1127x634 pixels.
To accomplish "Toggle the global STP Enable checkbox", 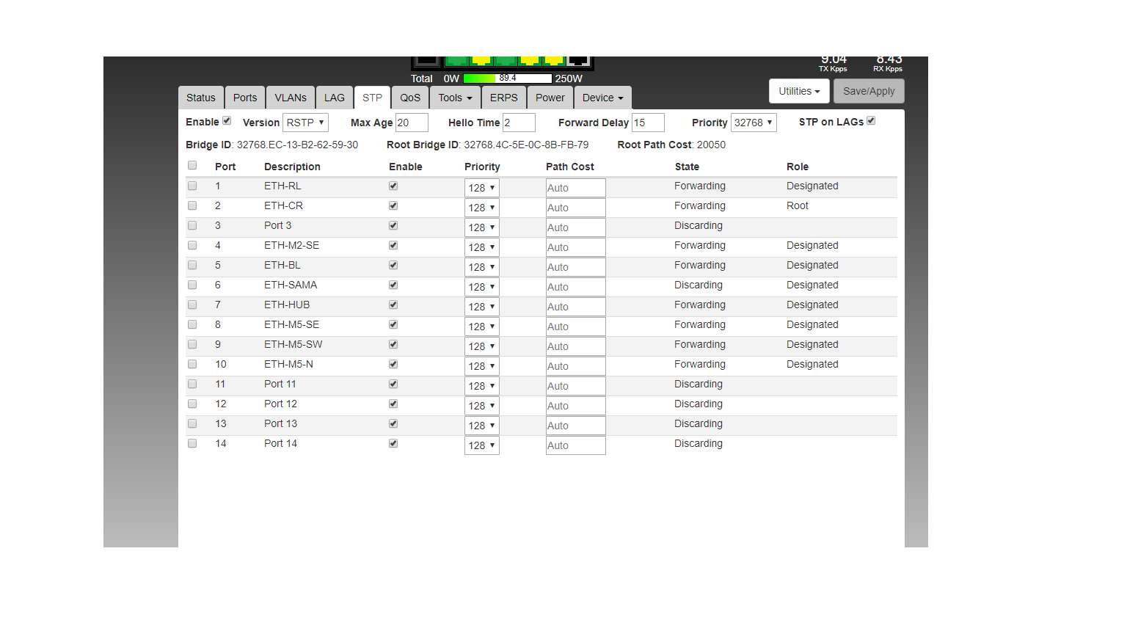I will pyautogui.click(x=227, y=121).
